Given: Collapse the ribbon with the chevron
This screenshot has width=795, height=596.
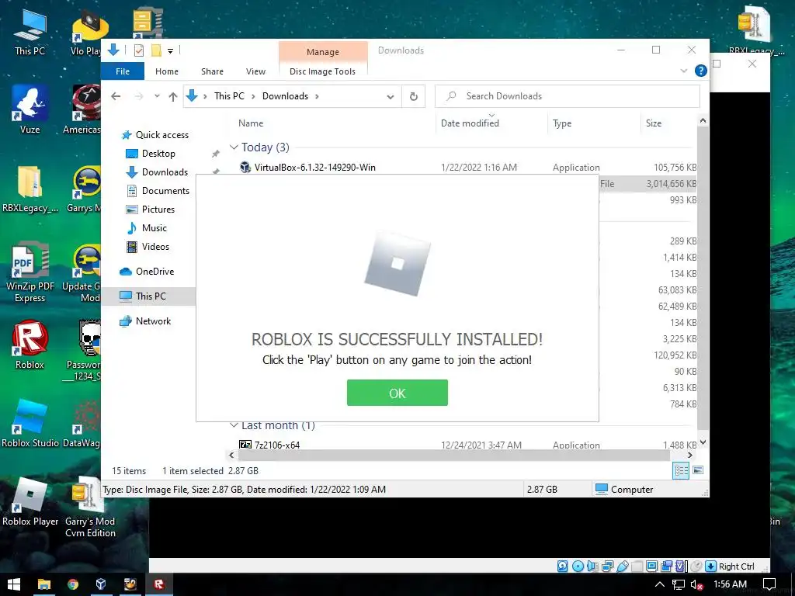Looking at the screenshot, I should tap(683, 71).
